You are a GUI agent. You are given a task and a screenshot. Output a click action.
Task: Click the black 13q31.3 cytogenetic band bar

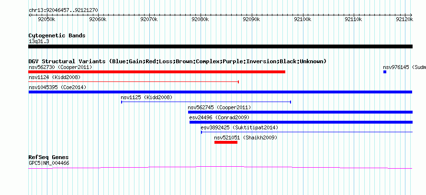point(220,46)
